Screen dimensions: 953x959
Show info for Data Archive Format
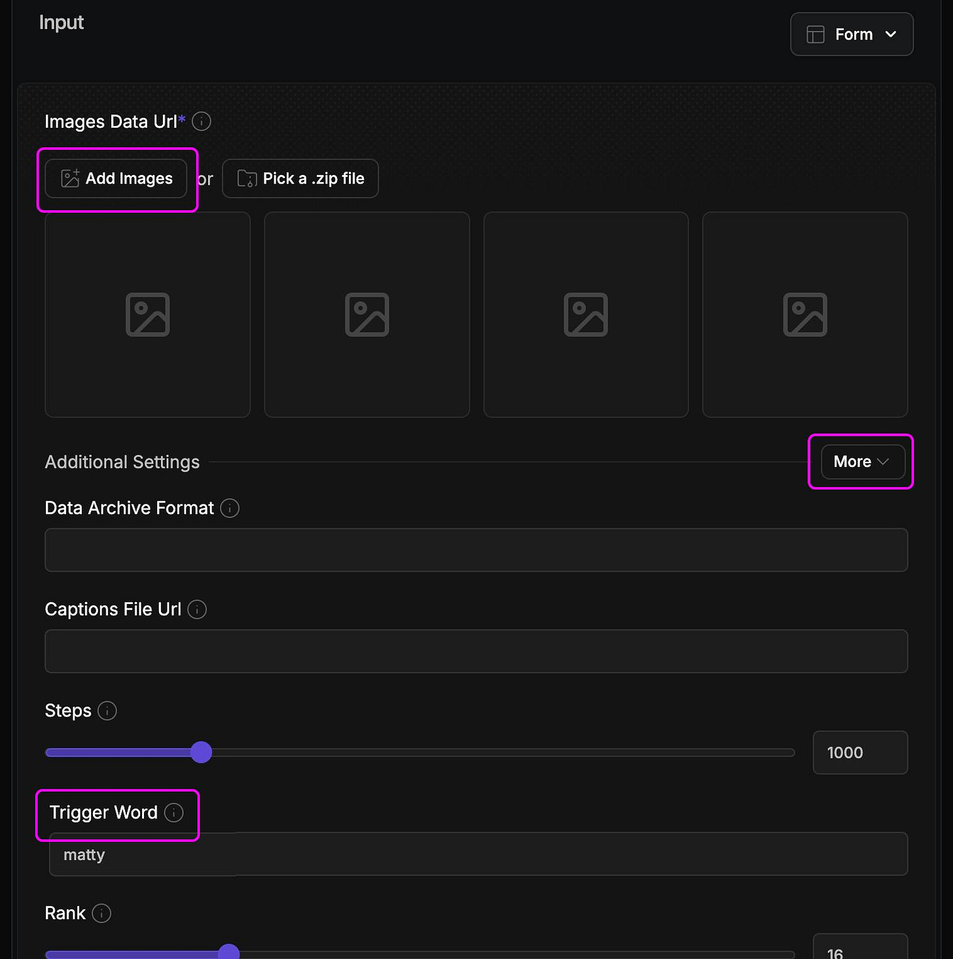pyautogui.click(x=230, y=508)
